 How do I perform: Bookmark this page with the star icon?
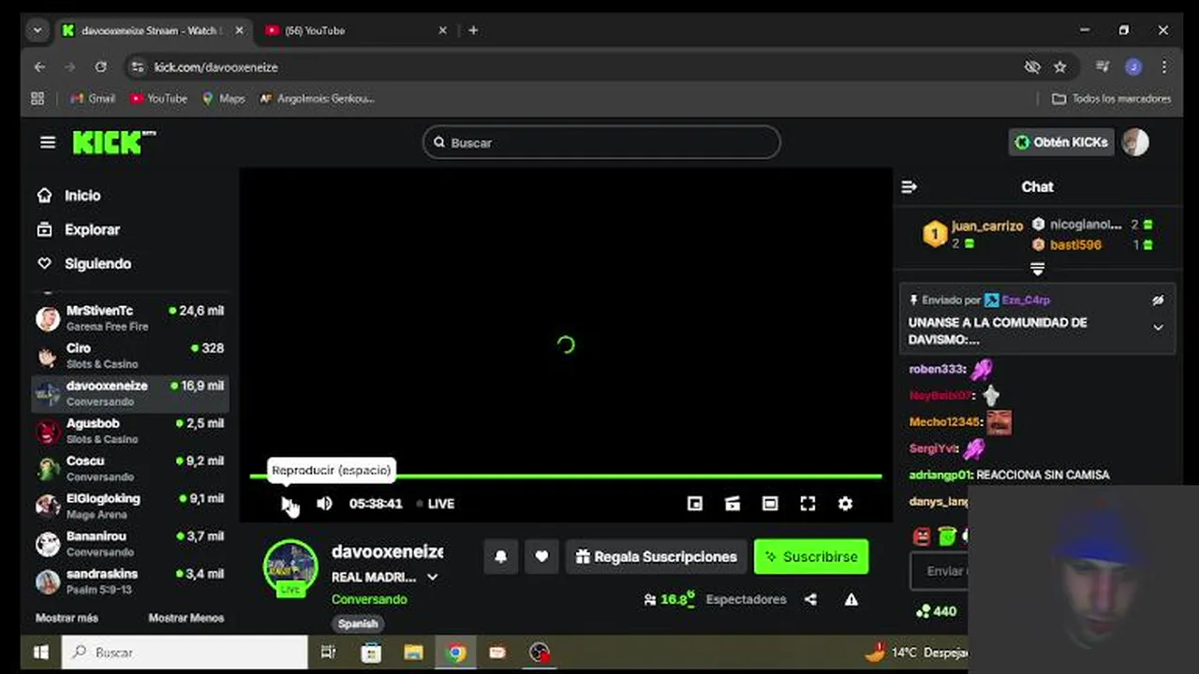point(1060,67)
